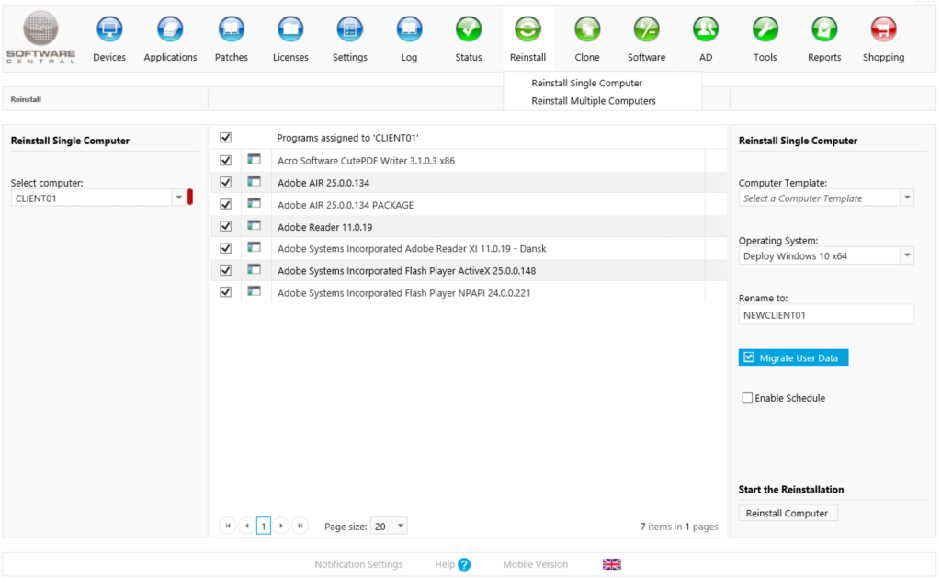Click program icon for CutePDF Writer row
The image size is (941, 578).
click(254, 159)
